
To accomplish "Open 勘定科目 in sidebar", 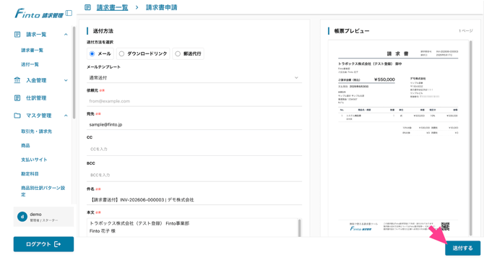I will (30, 174).
